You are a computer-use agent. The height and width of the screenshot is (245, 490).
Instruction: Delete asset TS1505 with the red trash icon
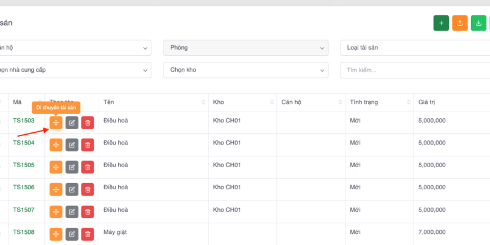pos(88,167)
